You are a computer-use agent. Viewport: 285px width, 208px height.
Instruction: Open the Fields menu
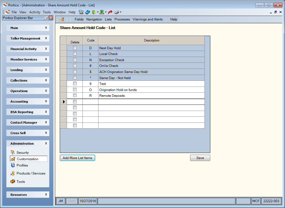point(79,19)
